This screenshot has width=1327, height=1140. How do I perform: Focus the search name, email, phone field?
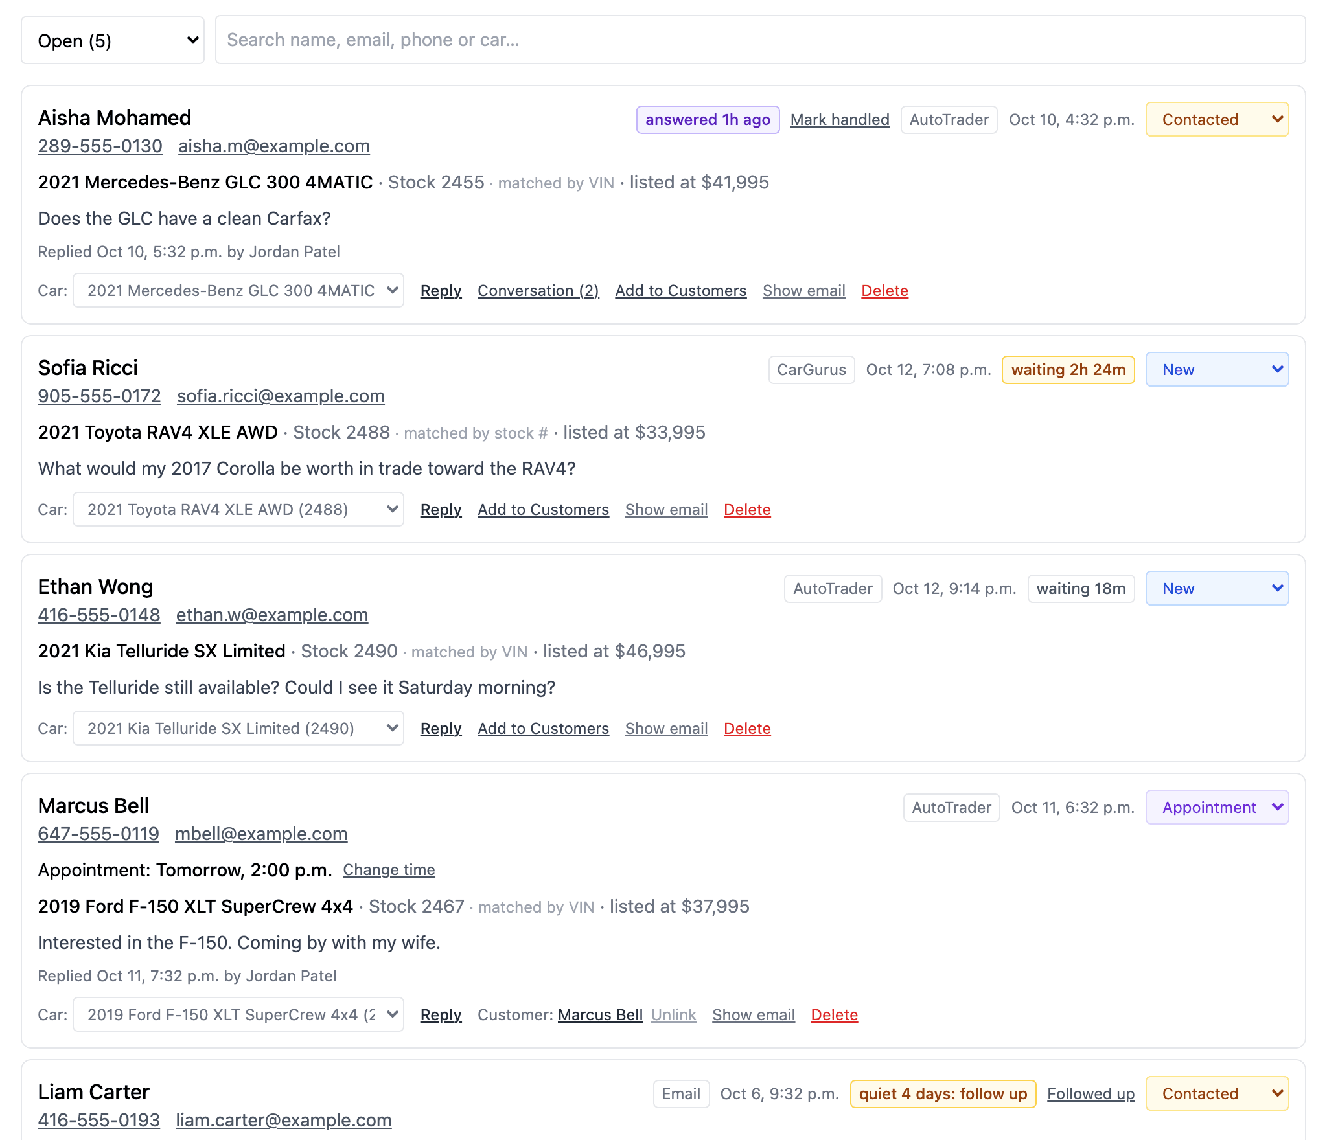coord(760,40)
